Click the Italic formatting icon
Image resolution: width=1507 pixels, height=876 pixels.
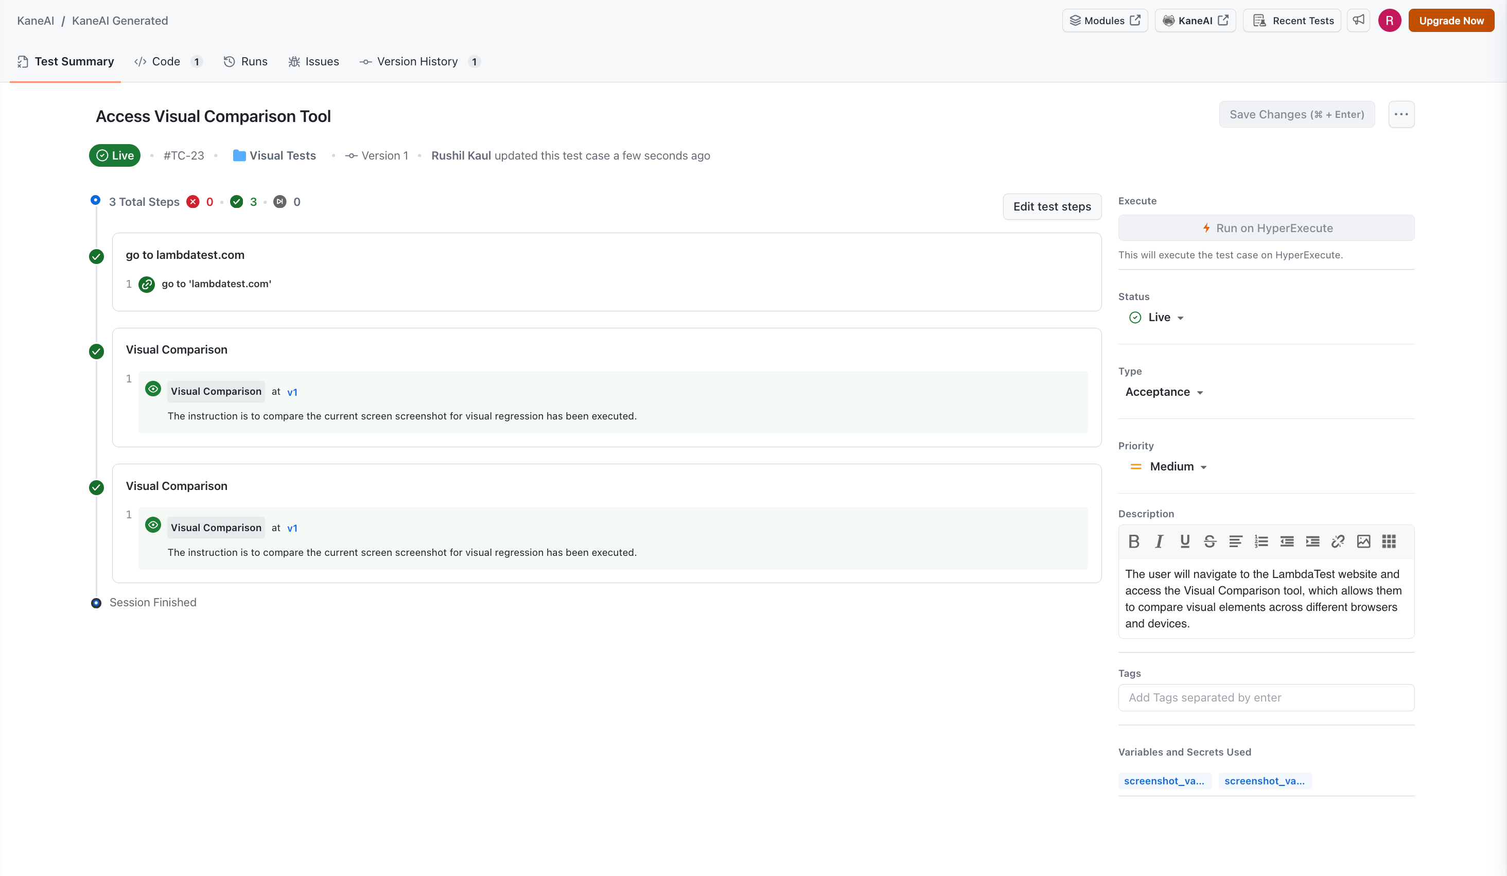click(1159, 541)
